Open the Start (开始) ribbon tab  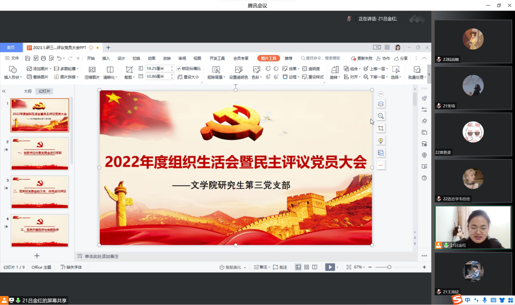point(91,58)
